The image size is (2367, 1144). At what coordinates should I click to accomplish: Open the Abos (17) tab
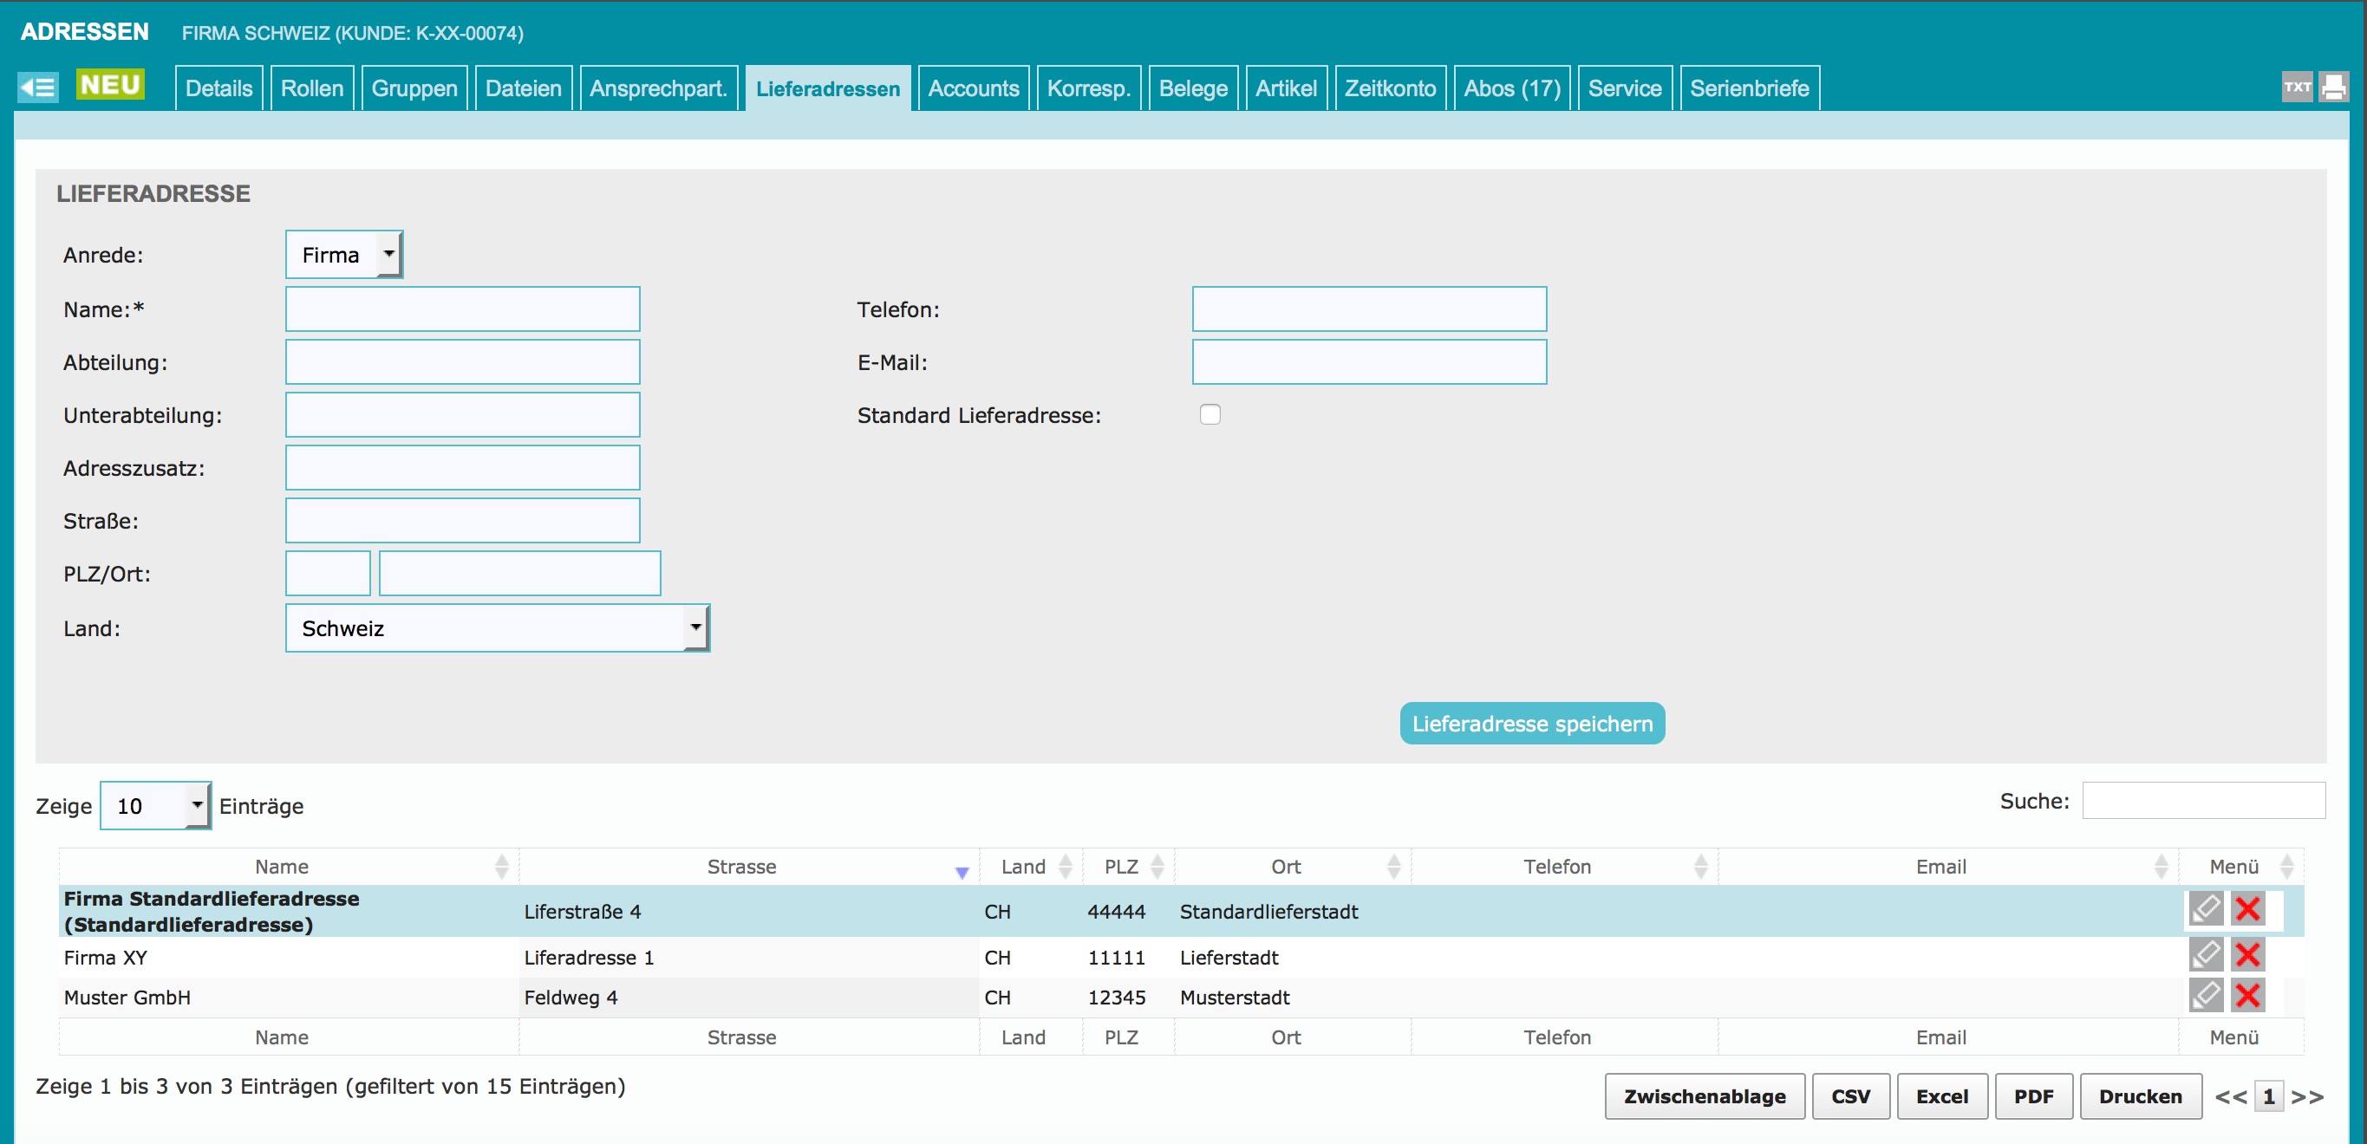[x=1511, y=88]
